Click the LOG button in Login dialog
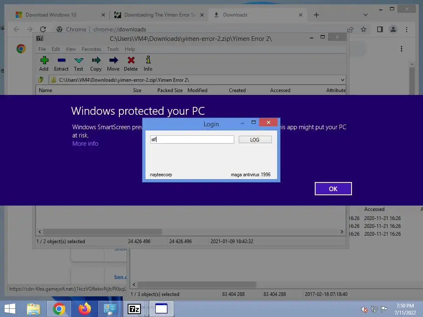This screenshot has height=317, width=423. [x=255, y=140]
